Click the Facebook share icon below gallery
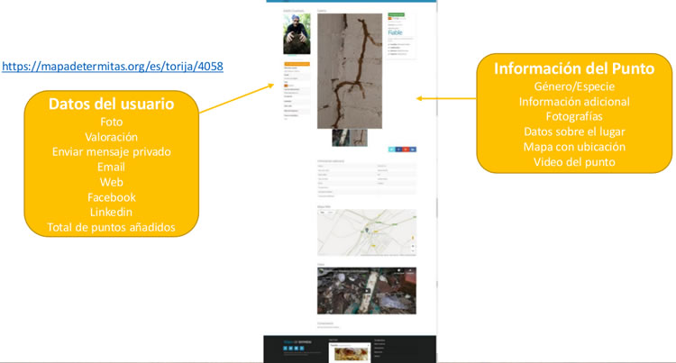The height and width of the screenshot is (363, 676). (x=399, y=149)
